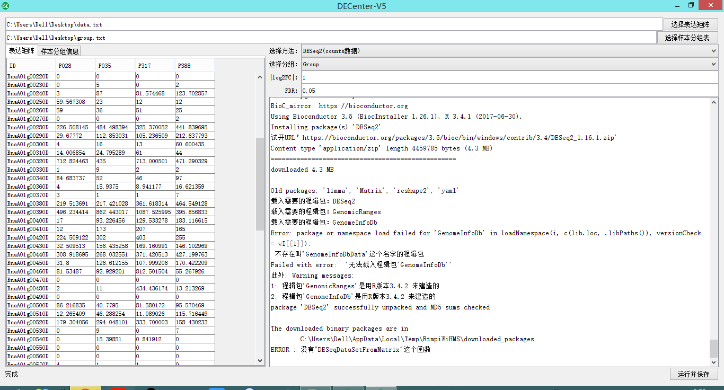Screen dimensions: 724x390
Task: Click cell value 1087.525995
Action: [x=155, y=212]
